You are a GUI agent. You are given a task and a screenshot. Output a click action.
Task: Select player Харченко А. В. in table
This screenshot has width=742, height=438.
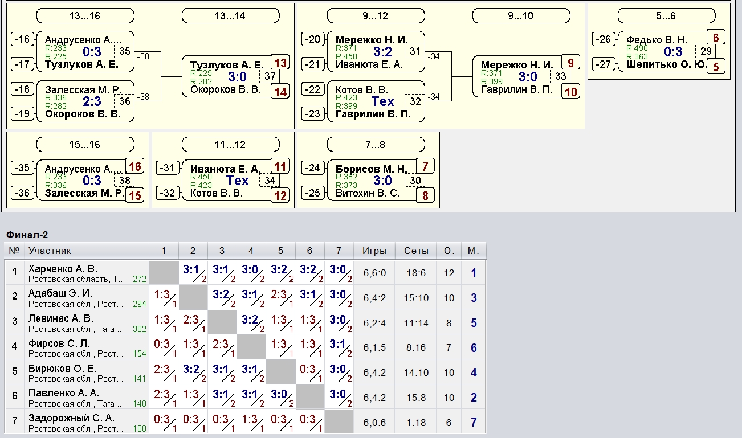[63, 269]
